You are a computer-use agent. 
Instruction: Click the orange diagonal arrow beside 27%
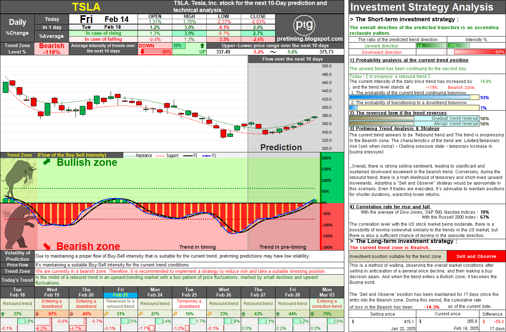click(140, 314)
